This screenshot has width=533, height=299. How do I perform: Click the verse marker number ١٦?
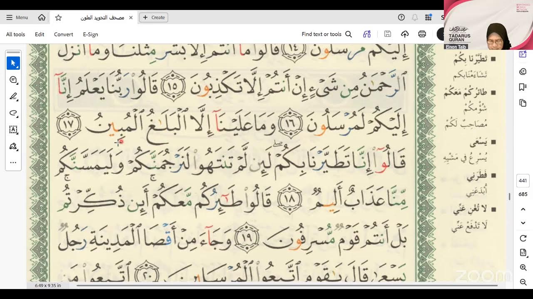coord(290,124)
